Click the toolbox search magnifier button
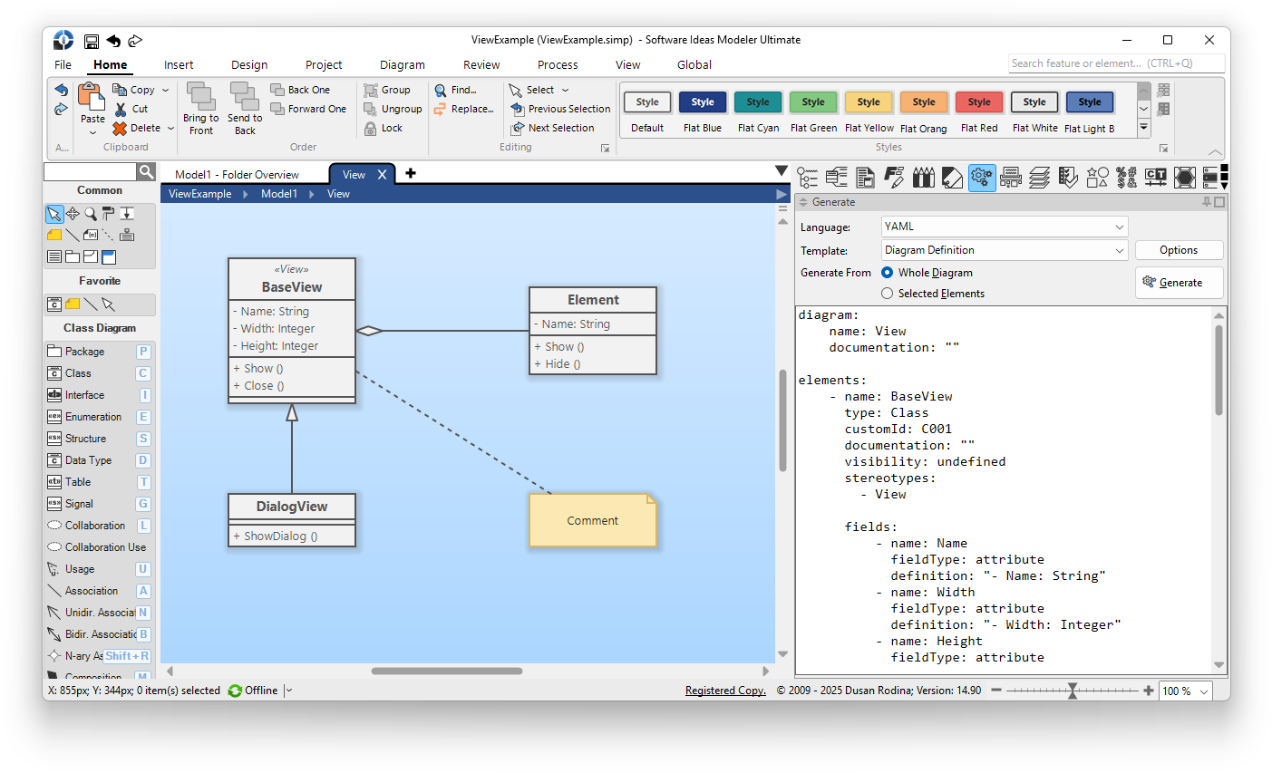This screenshot has width=1272, height=773. [146, 171]
